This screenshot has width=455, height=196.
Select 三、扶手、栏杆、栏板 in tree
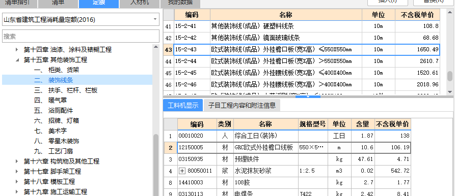click(x=66, y=90)
